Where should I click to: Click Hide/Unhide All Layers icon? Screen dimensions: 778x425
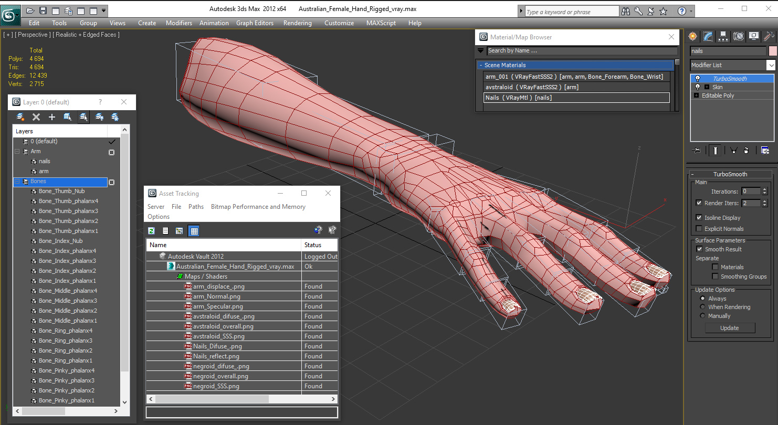99,117
